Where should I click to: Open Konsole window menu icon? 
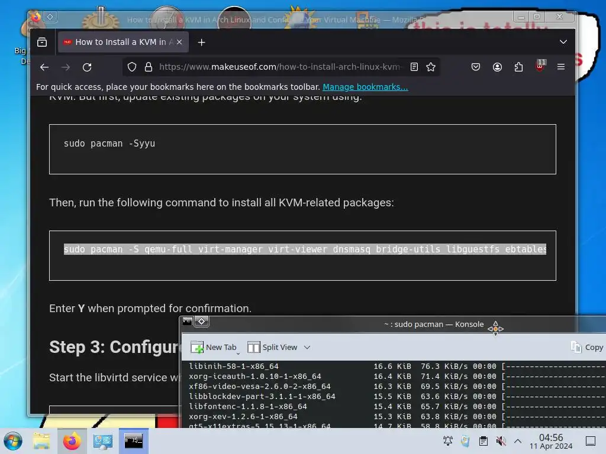pos(188,321)
